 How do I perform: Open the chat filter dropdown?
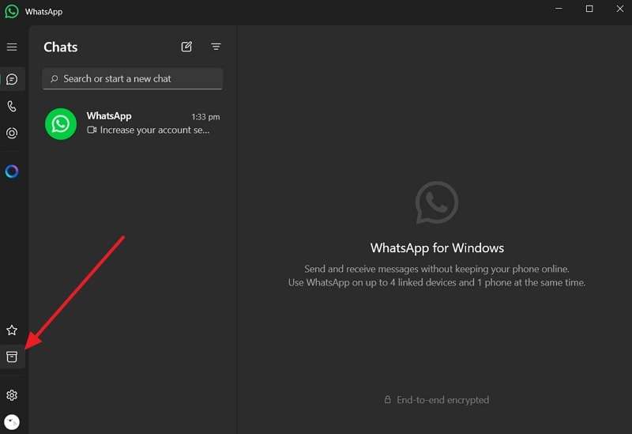(216, 47)
